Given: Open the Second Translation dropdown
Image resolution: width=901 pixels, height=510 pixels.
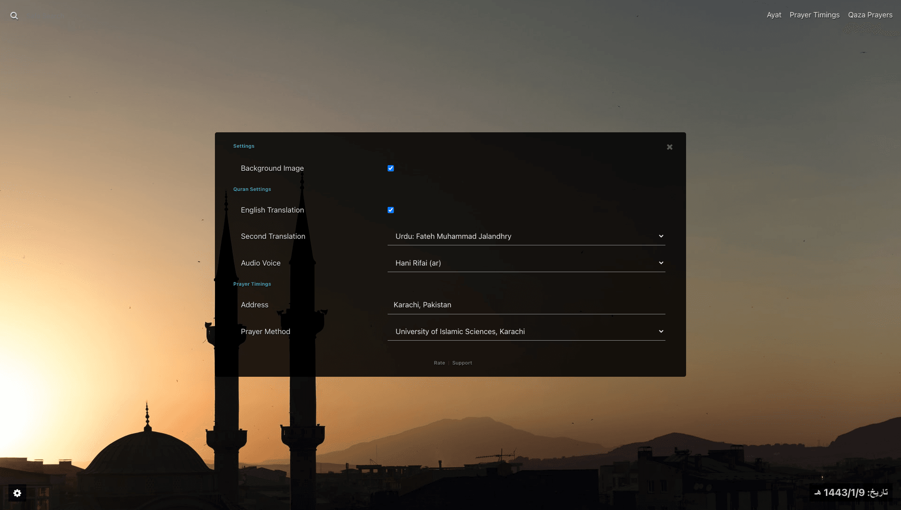Looking at the screenshot, I should coord(526,236).
